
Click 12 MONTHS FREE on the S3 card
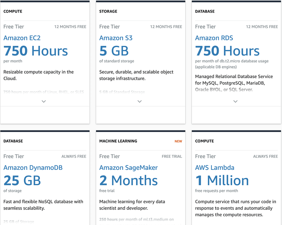(166, 27)
